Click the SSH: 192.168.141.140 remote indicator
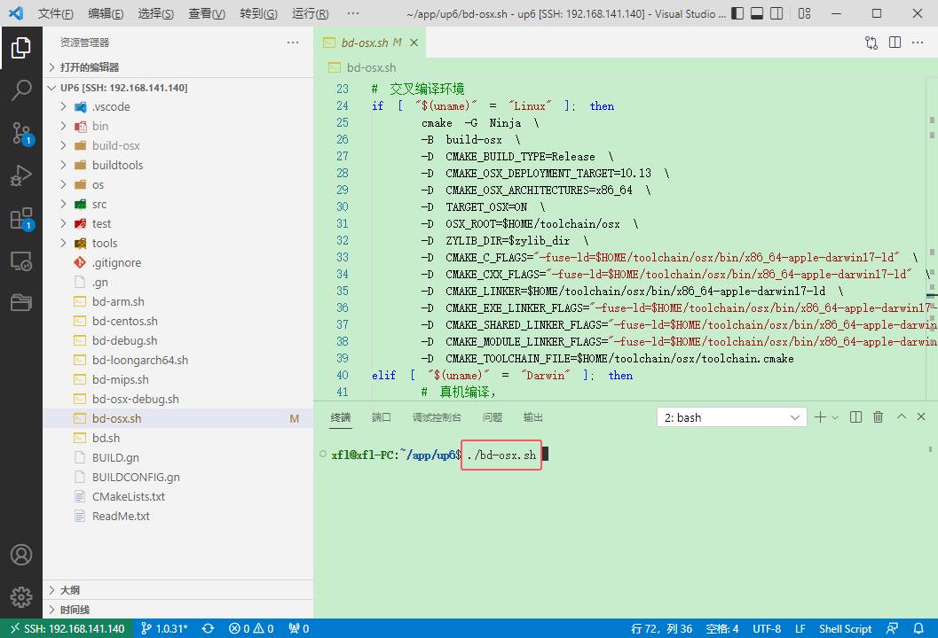Viewport: 938px width, 638px height. point(67,628)
